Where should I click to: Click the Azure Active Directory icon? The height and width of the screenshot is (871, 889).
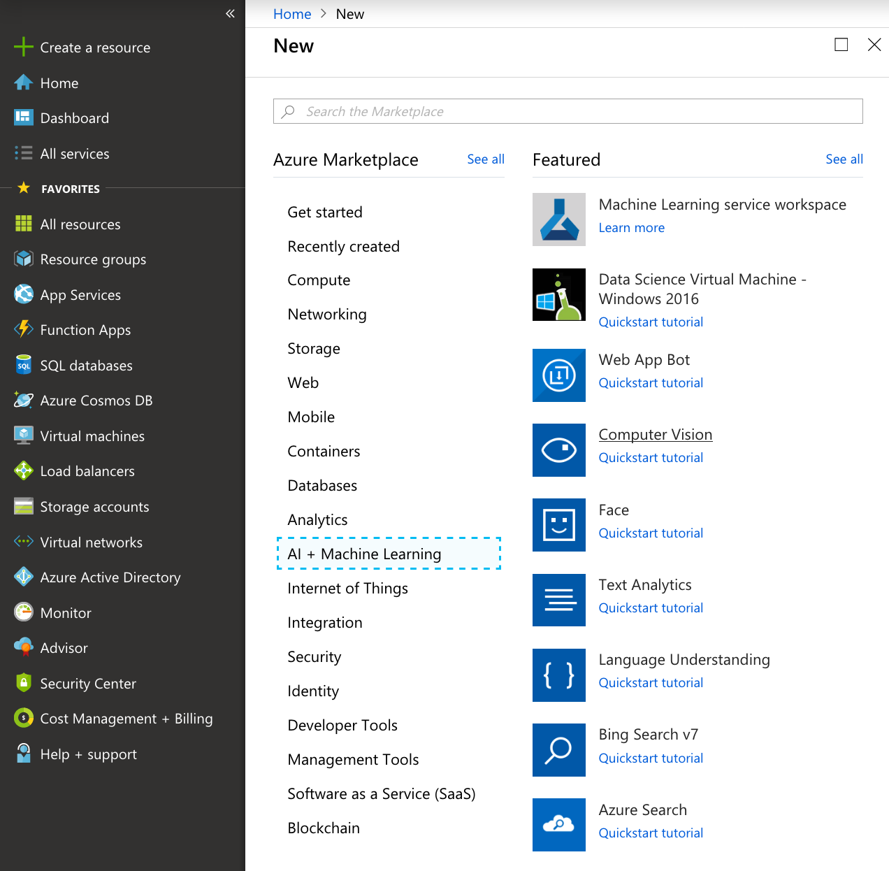[x=24, y=577]
